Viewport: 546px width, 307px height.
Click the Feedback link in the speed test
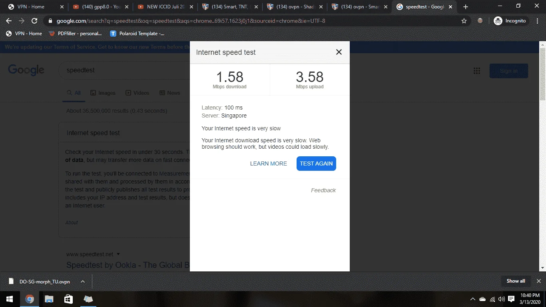(x=323, y=190)
